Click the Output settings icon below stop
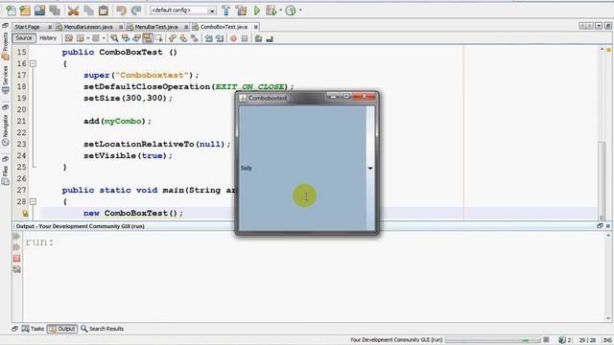This screenshot has width=614, height=345. pos(17,269)
